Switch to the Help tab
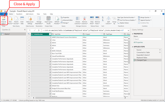 51,14
